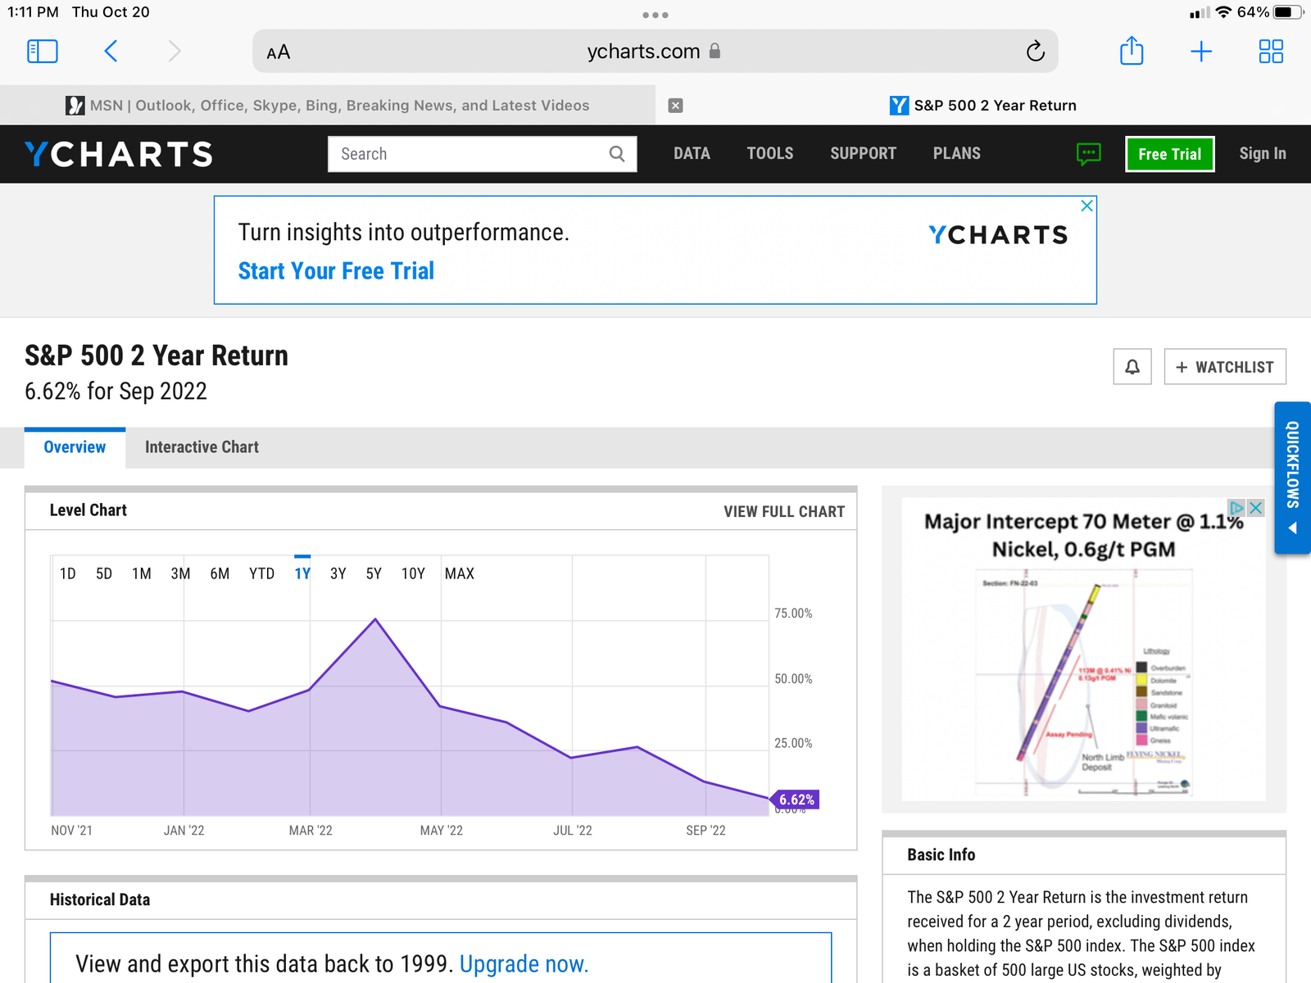The image size is (1311, 983).
Task: Click Start Your Free Trial link
Action: [x=336, y=271]
